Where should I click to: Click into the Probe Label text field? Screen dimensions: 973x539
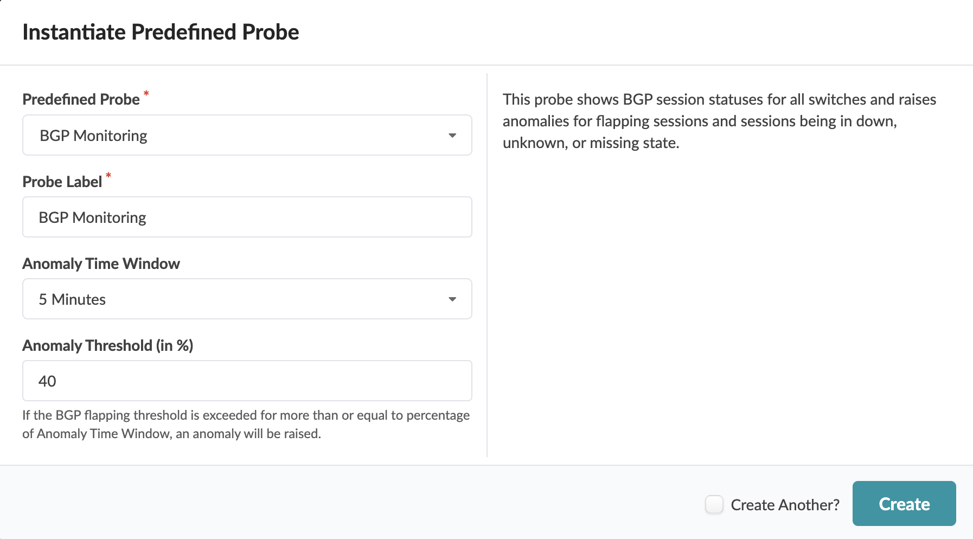coord(247,217)
